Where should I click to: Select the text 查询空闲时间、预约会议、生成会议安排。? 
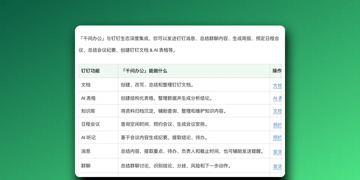164,124
